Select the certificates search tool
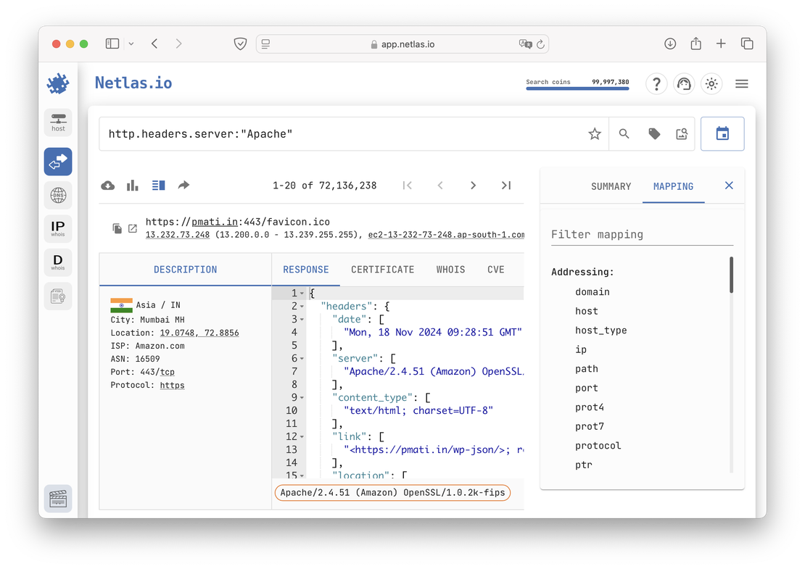This screenshot has width=805, height=569. coord(57,296)
